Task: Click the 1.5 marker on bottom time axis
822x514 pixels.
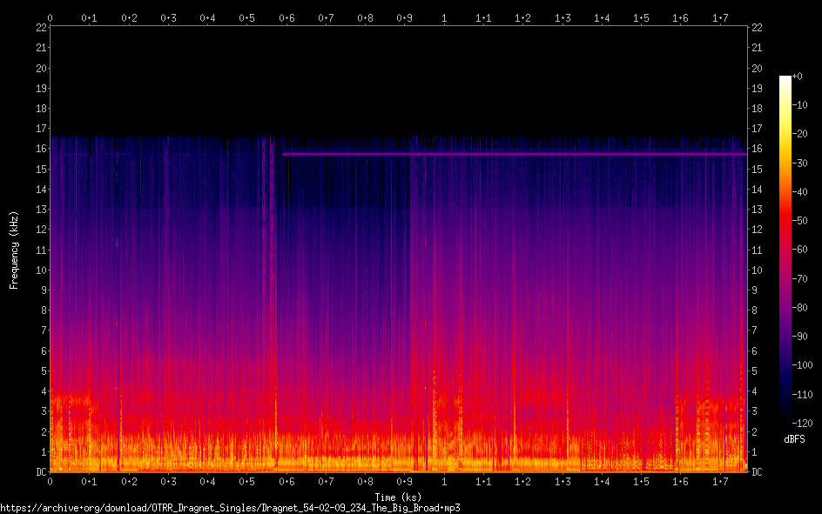Action: point(641,482)
